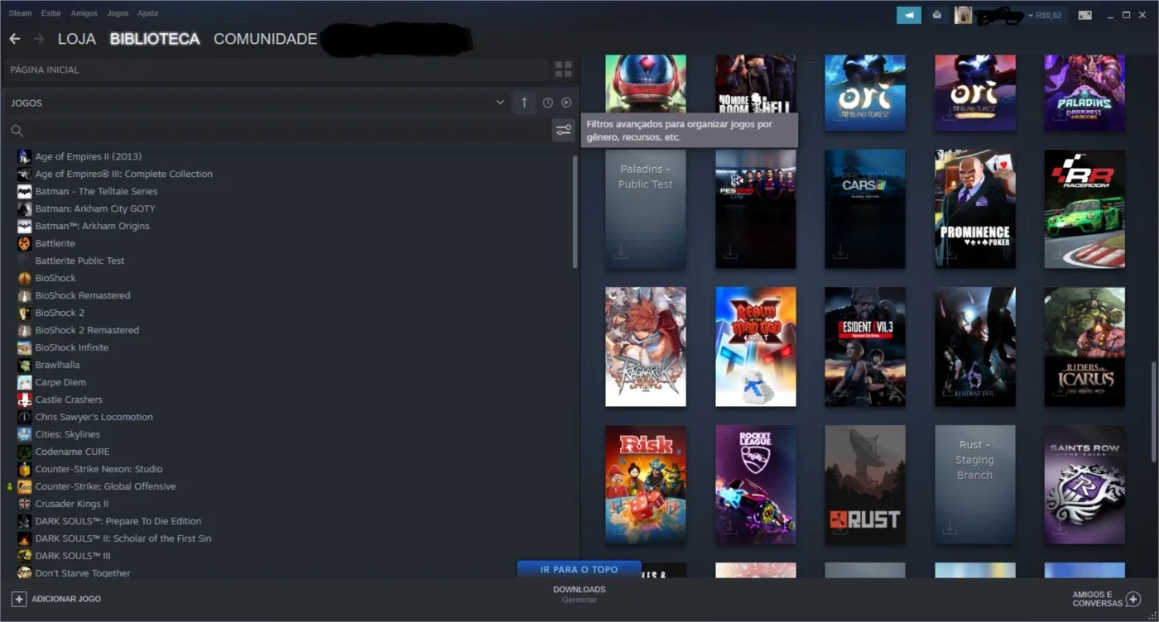
Task: Click the profile avatar picture
Action: point(963,15)
